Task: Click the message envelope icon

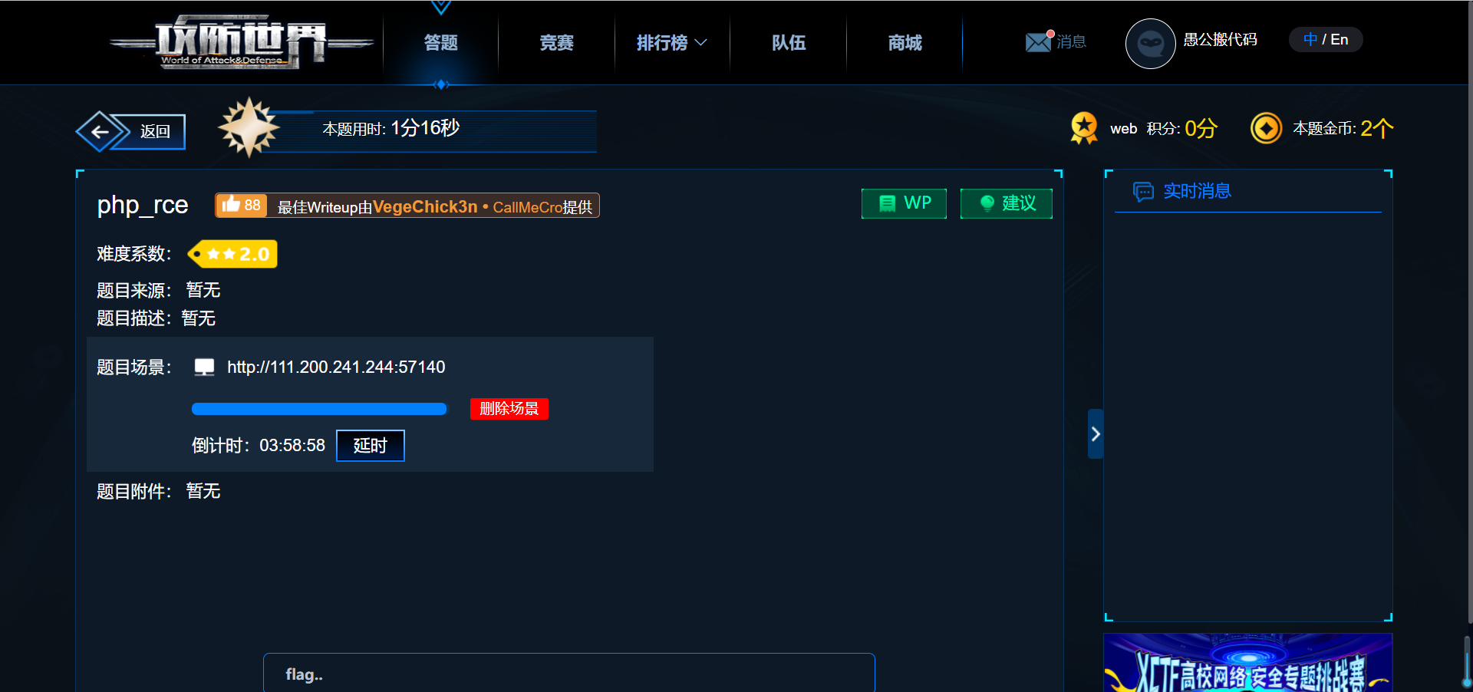Action: [x=1039, y=41]
